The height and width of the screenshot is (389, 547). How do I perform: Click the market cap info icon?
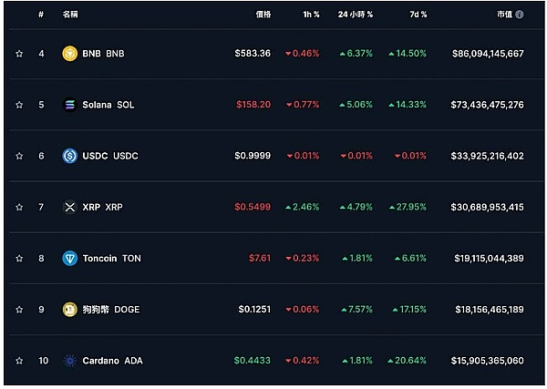click(520, 15)
